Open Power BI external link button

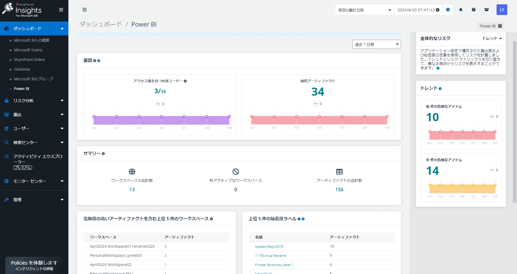[x=491, y=26]
